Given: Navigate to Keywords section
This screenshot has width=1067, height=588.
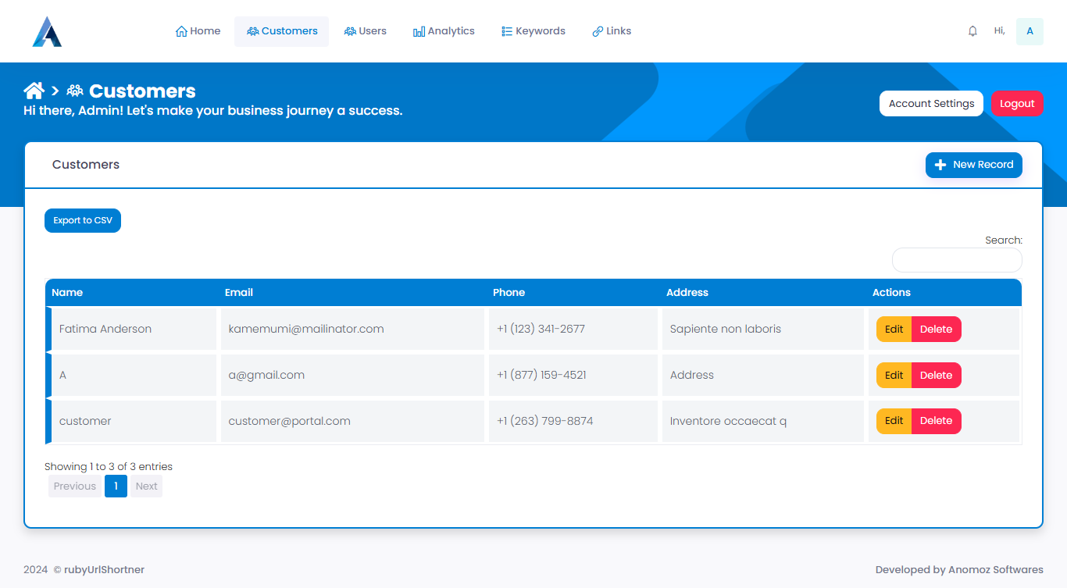Looking at the screenshot, I should pyautogui.click(x=533, y=31).
